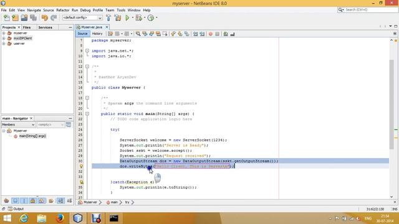
Task: Toggle Toggle Bookmark icon in editor toolbar
Action: tap(187, 34)
